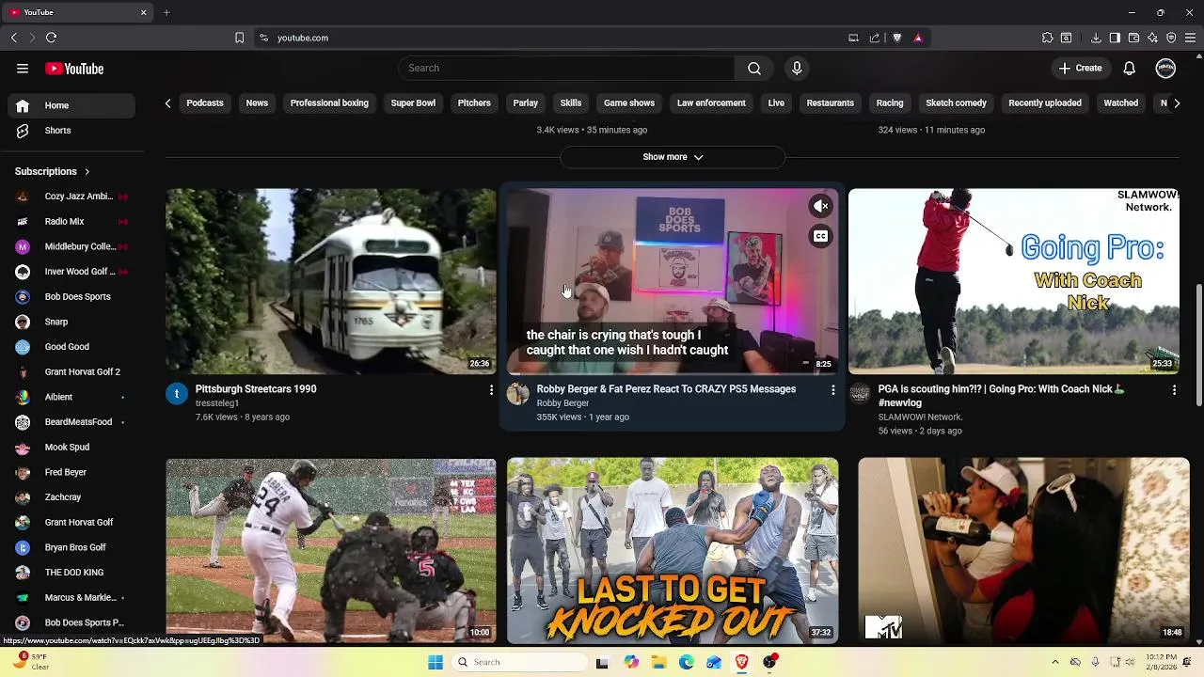Select the Professional boxing chip

[x=329, y=103]
